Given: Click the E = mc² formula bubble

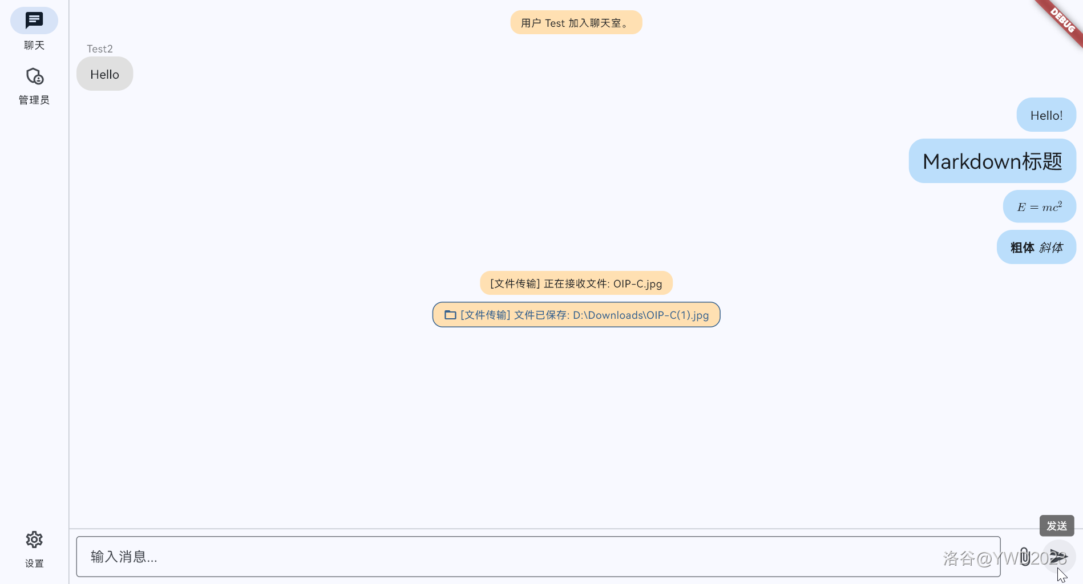Looking at the screenshot, I should (x=1040, y=206).
